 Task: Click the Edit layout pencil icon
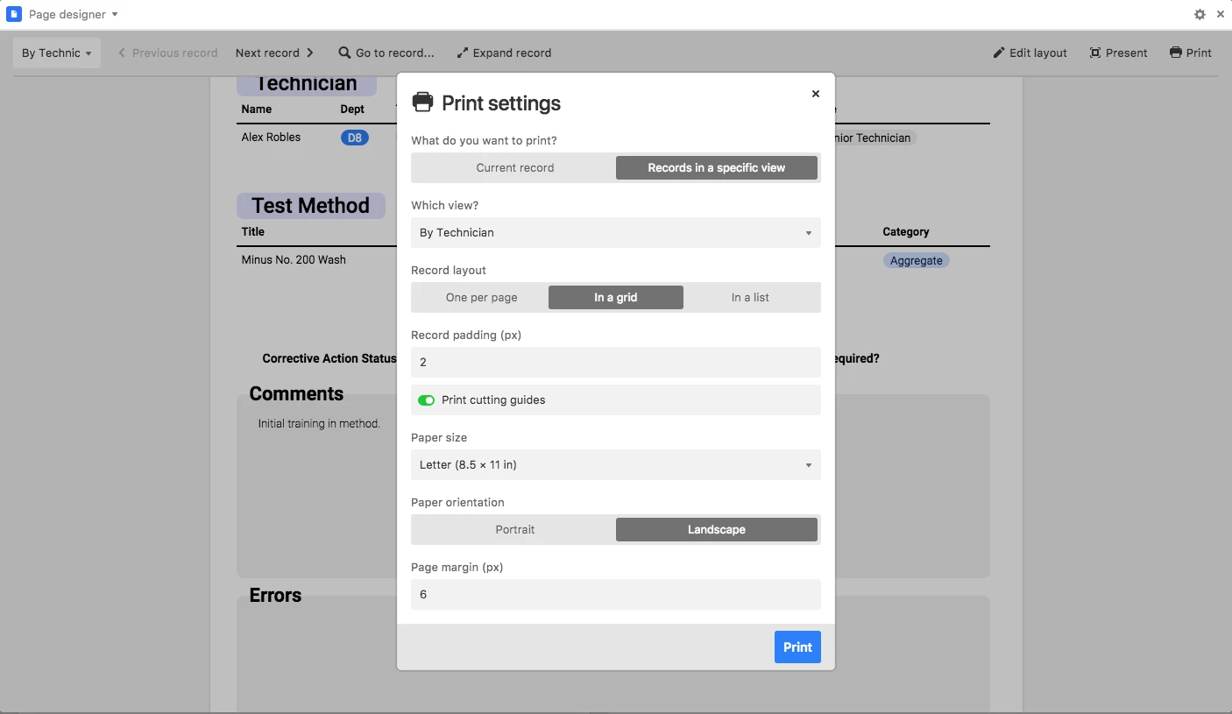(x=999, y=53)
